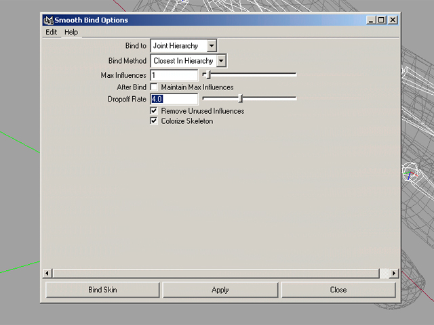This screenshot has height=325, width=434.
Task: Close the window with title bar X
Action: pyautogui.click(x=393, y=20)
